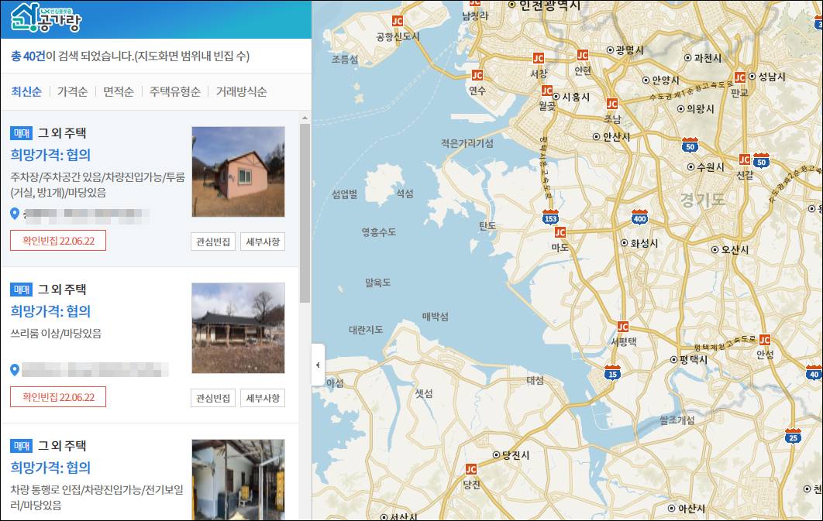Image resolution: width=823 pixels, height=521 pixels.
Task: Click the JC junction icon at 신갈
Action: [744, 159]
